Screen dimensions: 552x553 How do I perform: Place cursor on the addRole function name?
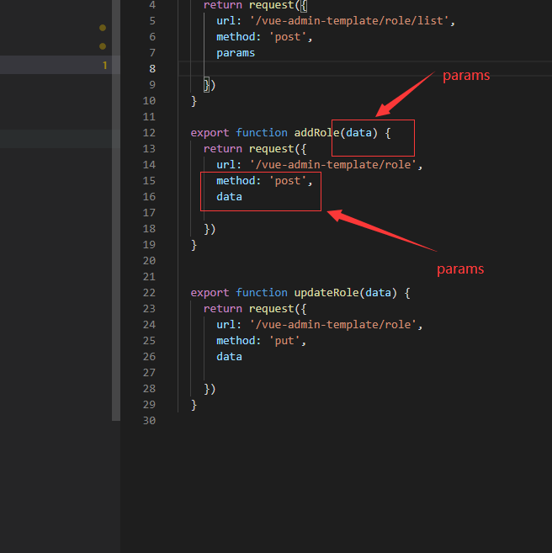point(316,133)
